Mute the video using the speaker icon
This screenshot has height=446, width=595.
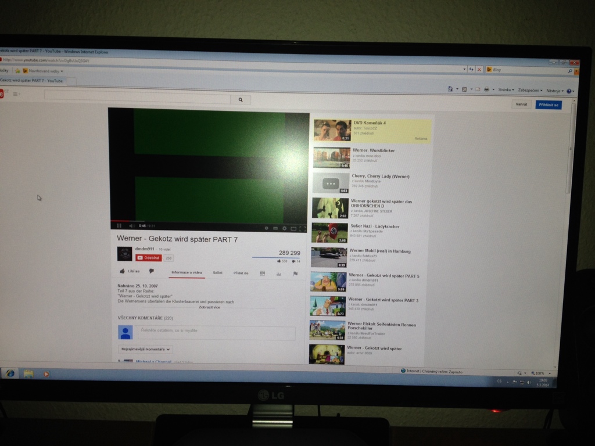[131, 226]
